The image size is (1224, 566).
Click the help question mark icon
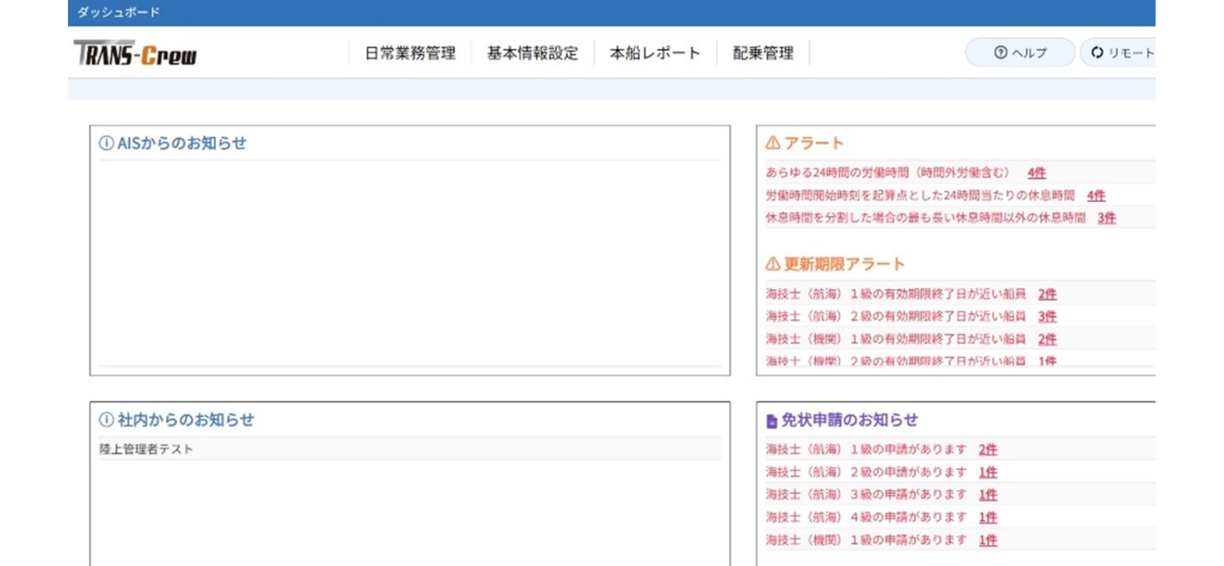click(1000, 52)
